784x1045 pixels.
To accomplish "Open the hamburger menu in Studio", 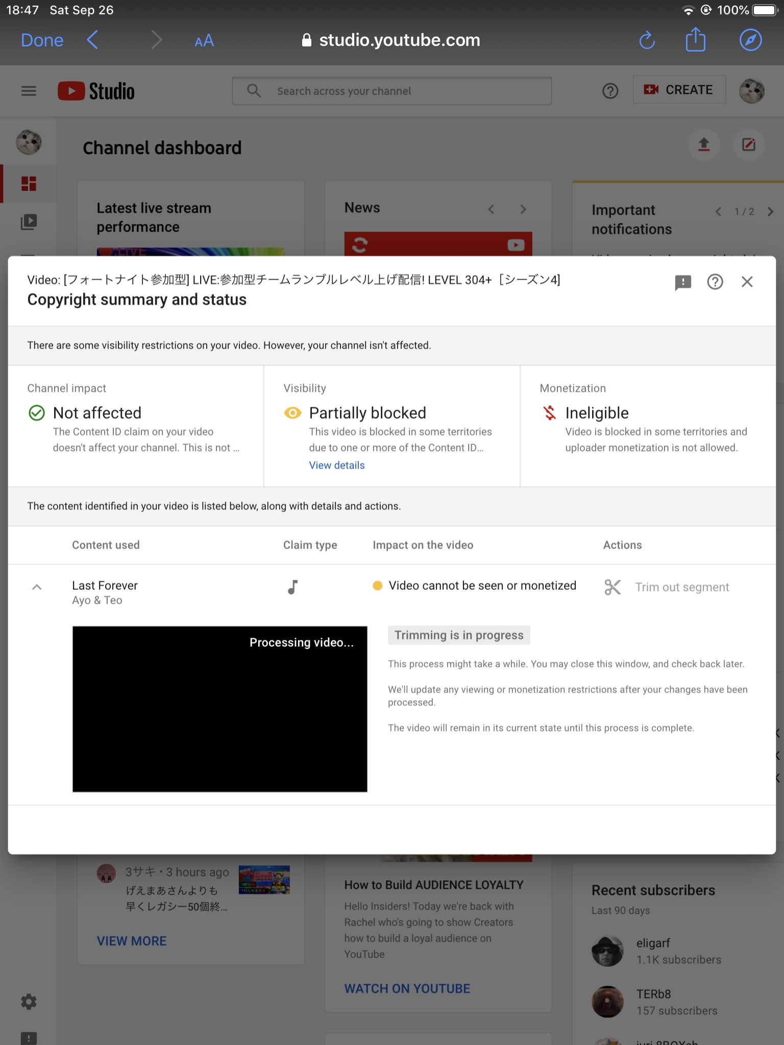I will coord(29,91).
